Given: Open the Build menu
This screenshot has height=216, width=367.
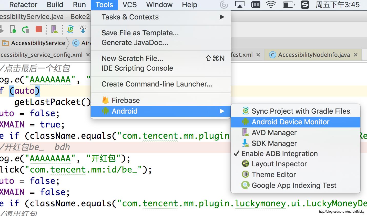Looking at the screenshot, I should tap(55, 5).
